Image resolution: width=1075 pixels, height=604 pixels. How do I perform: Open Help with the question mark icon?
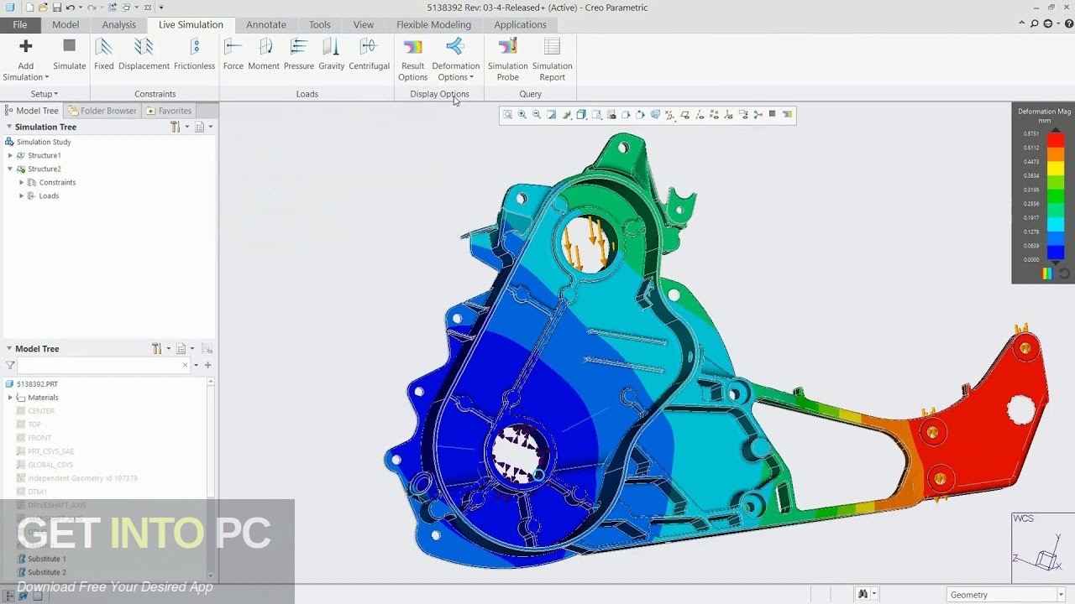point(1069,24)
